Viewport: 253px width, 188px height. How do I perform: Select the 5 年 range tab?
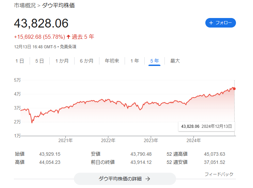pos(154,61)
